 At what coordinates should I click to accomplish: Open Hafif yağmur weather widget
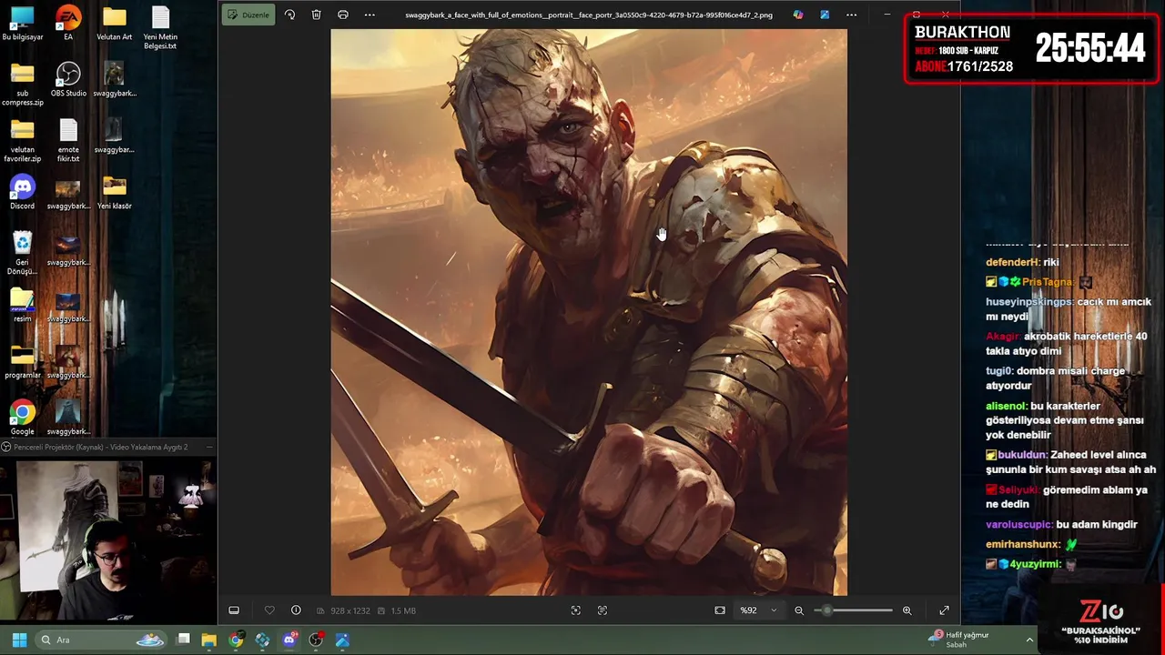click(958, 640)
